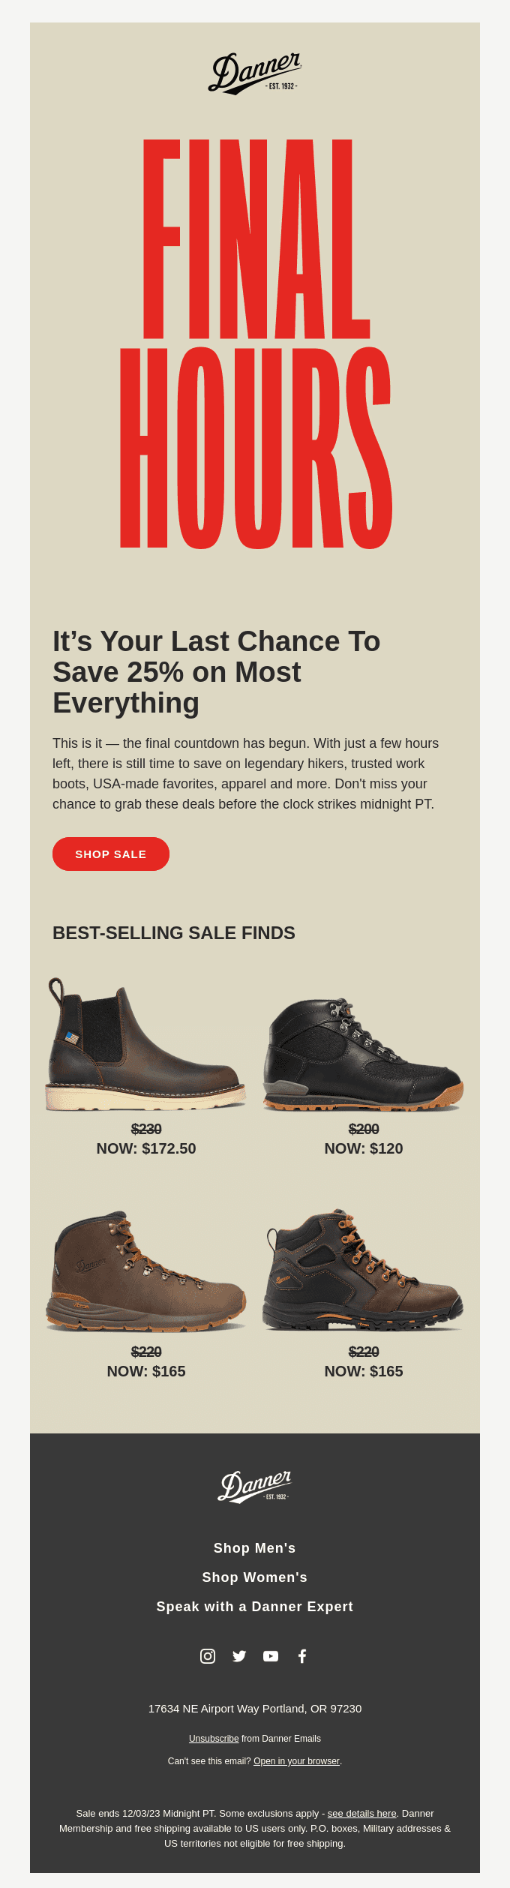Click the NOW: $172.50 price

146,1148
